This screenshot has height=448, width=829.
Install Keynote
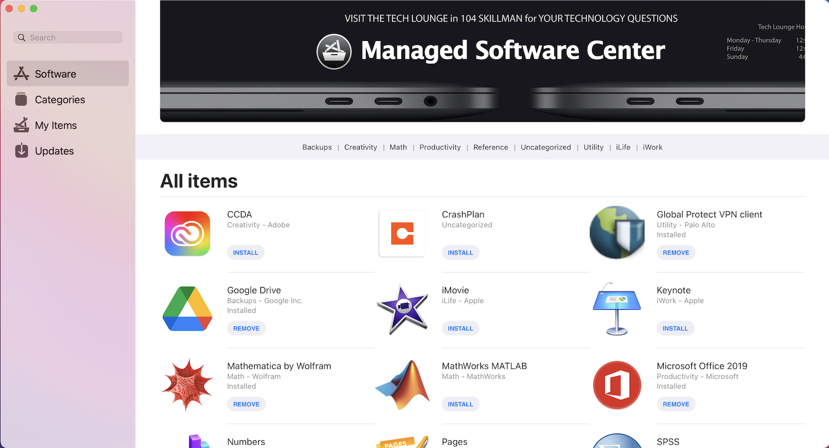[675, 329]
